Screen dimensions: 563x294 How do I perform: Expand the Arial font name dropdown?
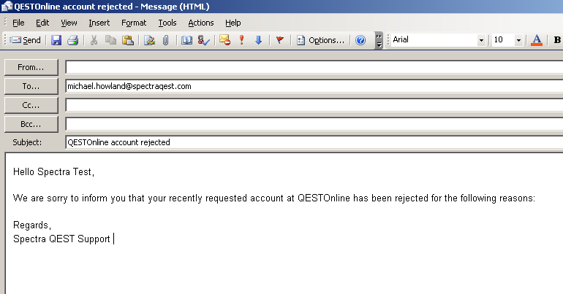[481, 40]
